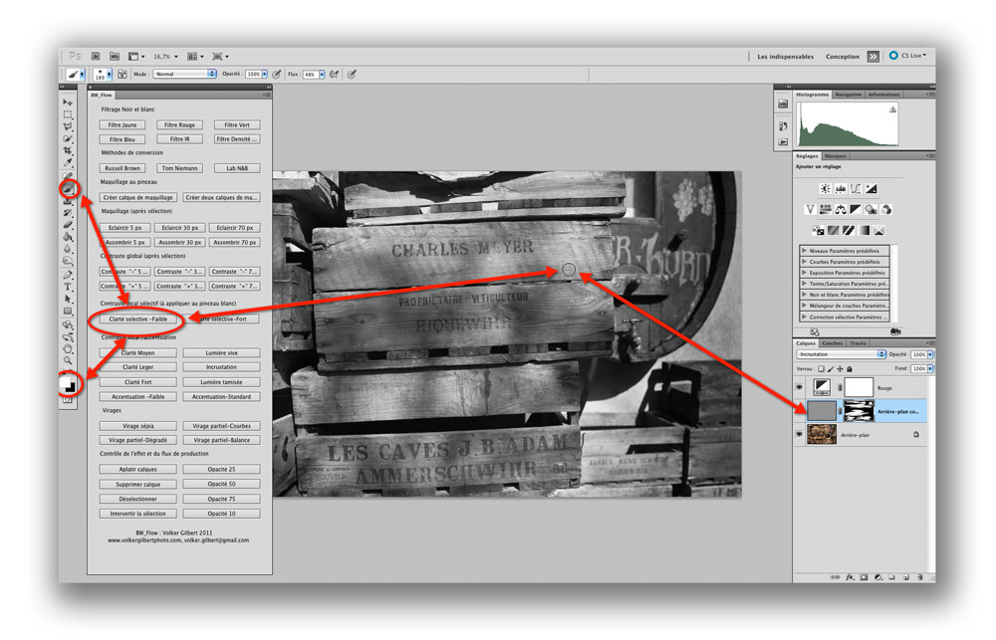
Task: Add a Color Balance adjustment
Action: pos(841,209)
